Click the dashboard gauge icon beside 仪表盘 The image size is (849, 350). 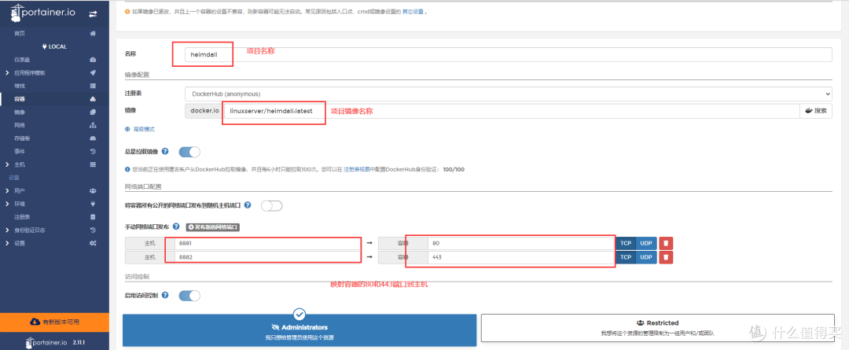tap(93, 60)
